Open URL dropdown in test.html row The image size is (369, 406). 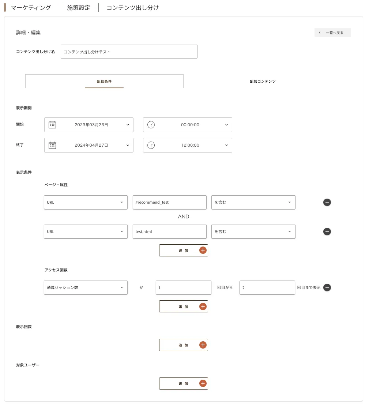(x=86, y=232)
